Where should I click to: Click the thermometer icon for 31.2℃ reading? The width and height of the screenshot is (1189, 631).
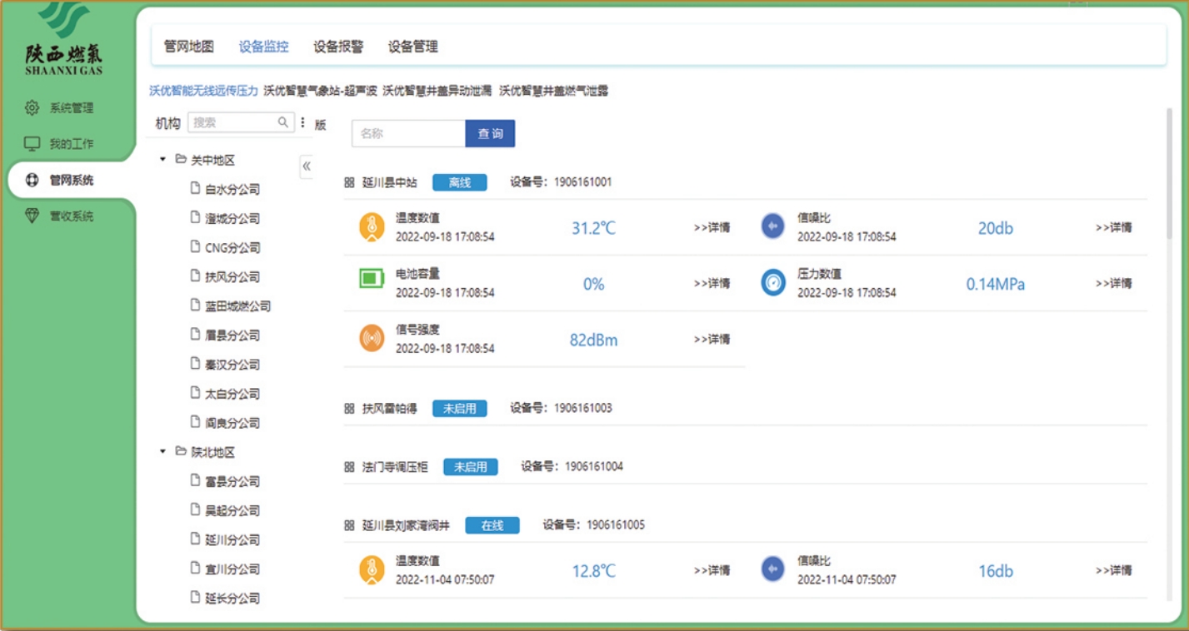point(372,227)
